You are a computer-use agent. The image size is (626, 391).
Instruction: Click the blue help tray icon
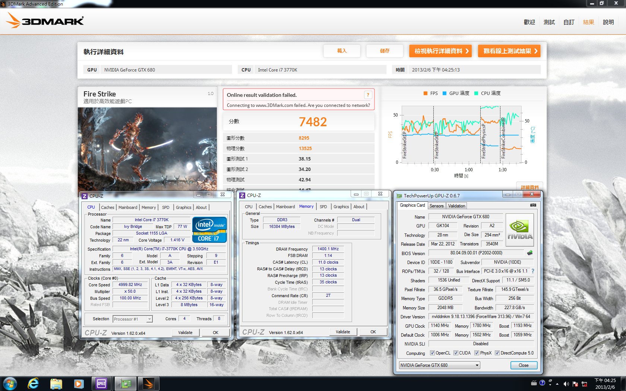tap(542, 383)
